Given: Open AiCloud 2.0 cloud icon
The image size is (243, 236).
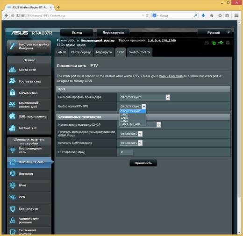Looking at the screenshot, I should pyautogui.click(x=12, y=128).
